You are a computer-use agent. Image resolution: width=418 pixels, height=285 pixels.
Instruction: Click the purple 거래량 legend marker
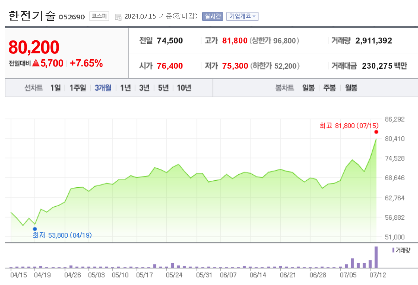pos(393,250)
